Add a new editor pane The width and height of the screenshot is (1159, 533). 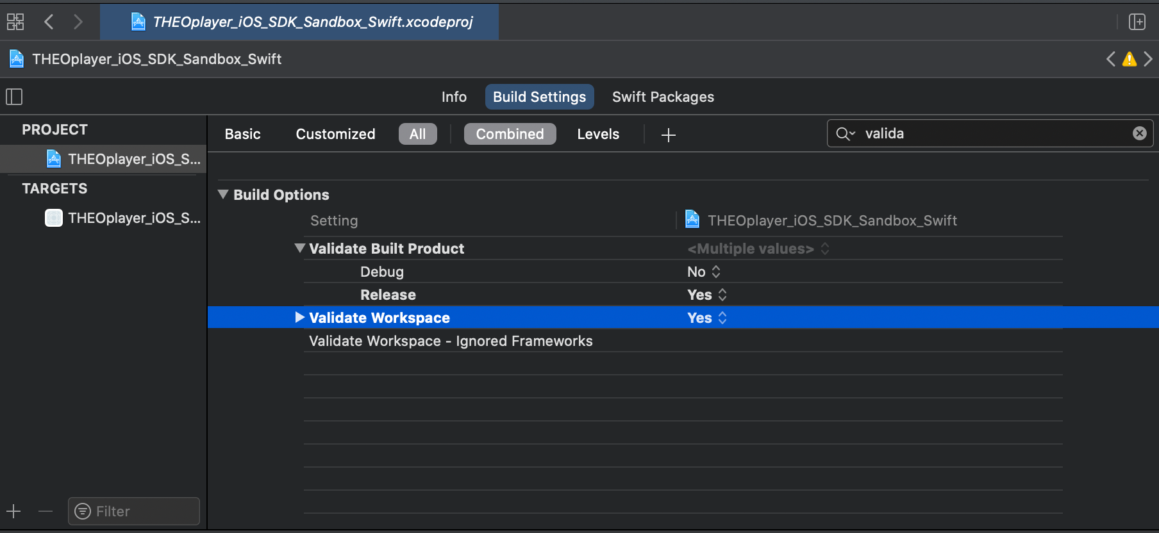click(1137, 22)
